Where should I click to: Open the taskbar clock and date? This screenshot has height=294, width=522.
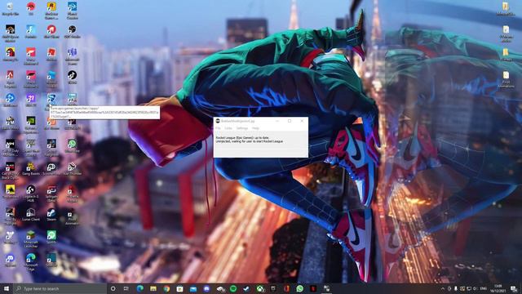(x=498, y=288)
